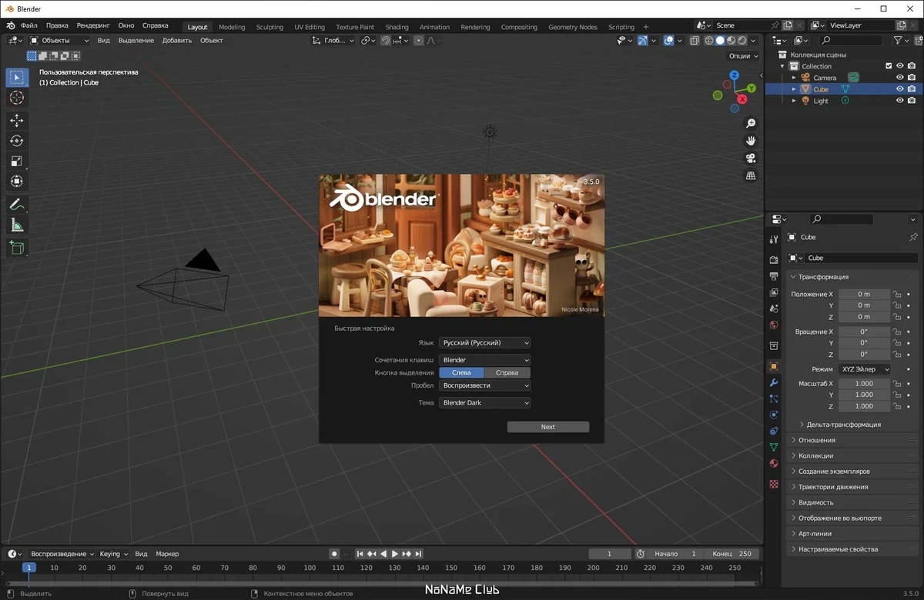
Task: Select the Transform tool
Action: tap(17, 182)
